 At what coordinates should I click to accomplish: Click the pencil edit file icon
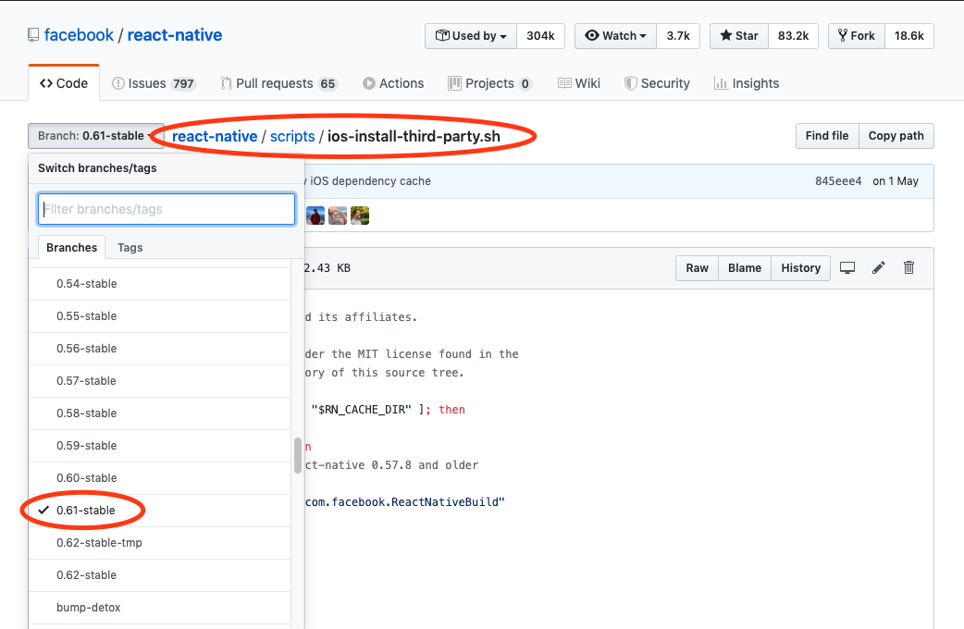[879, 267]
